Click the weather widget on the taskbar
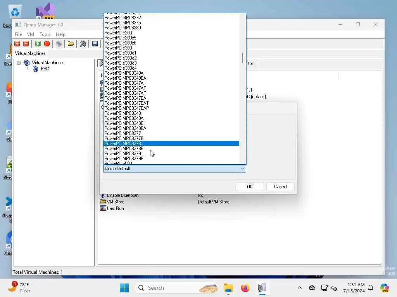Viewport: 397px width, 297px height. [x=19, y=288]
